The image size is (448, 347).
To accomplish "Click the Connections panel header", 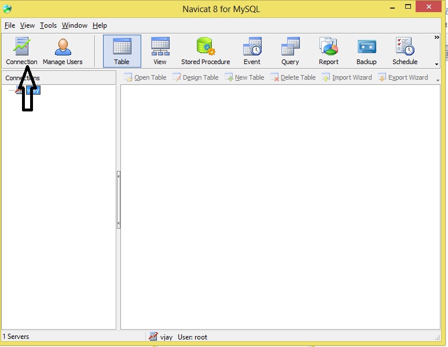I will (59, 78).
